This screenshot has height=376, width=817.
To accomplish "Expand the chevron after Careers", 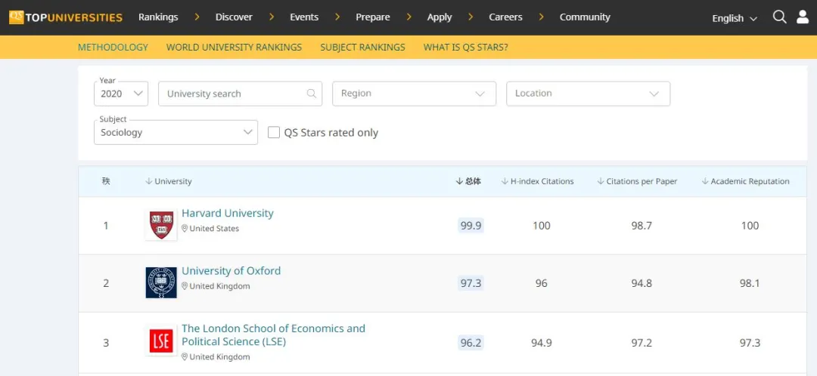I will (542, 17).
